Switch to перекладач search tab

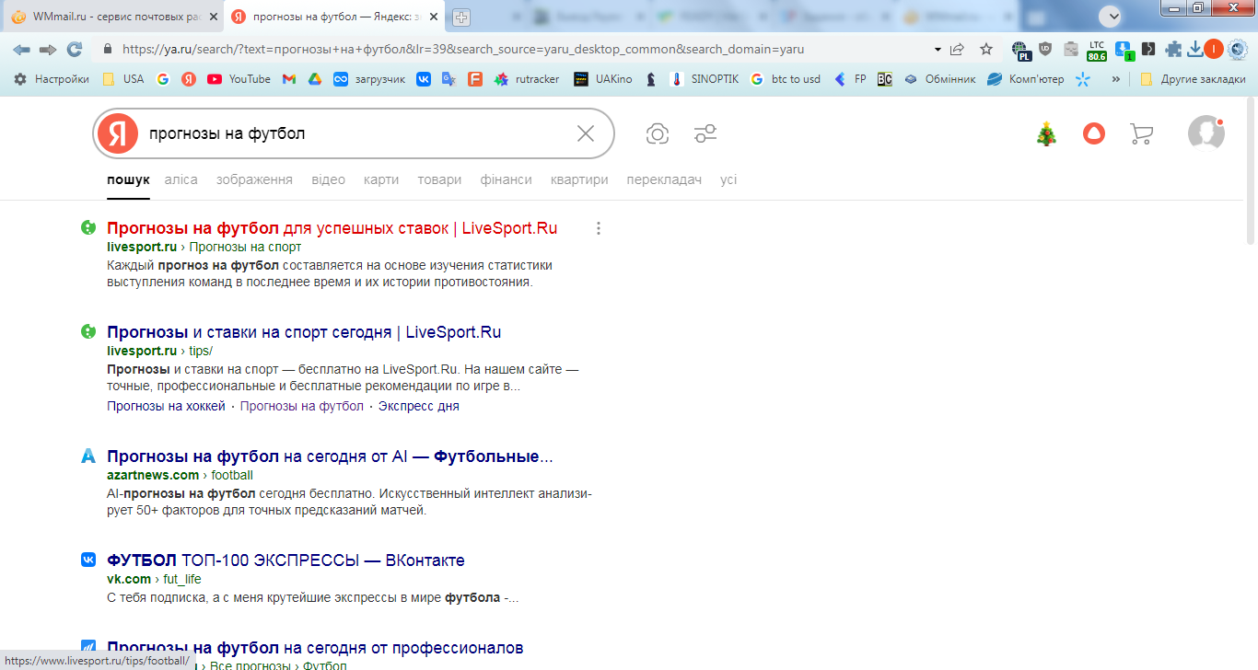[x=664, y=179]
